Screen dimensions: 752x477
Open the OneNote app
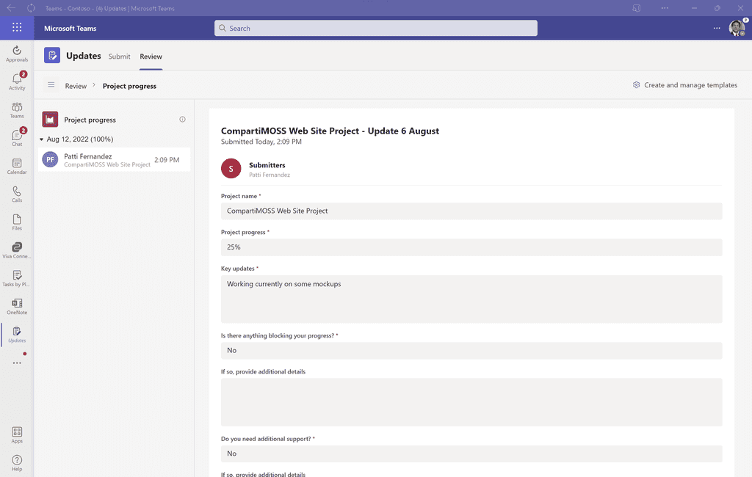pos(17,306)
